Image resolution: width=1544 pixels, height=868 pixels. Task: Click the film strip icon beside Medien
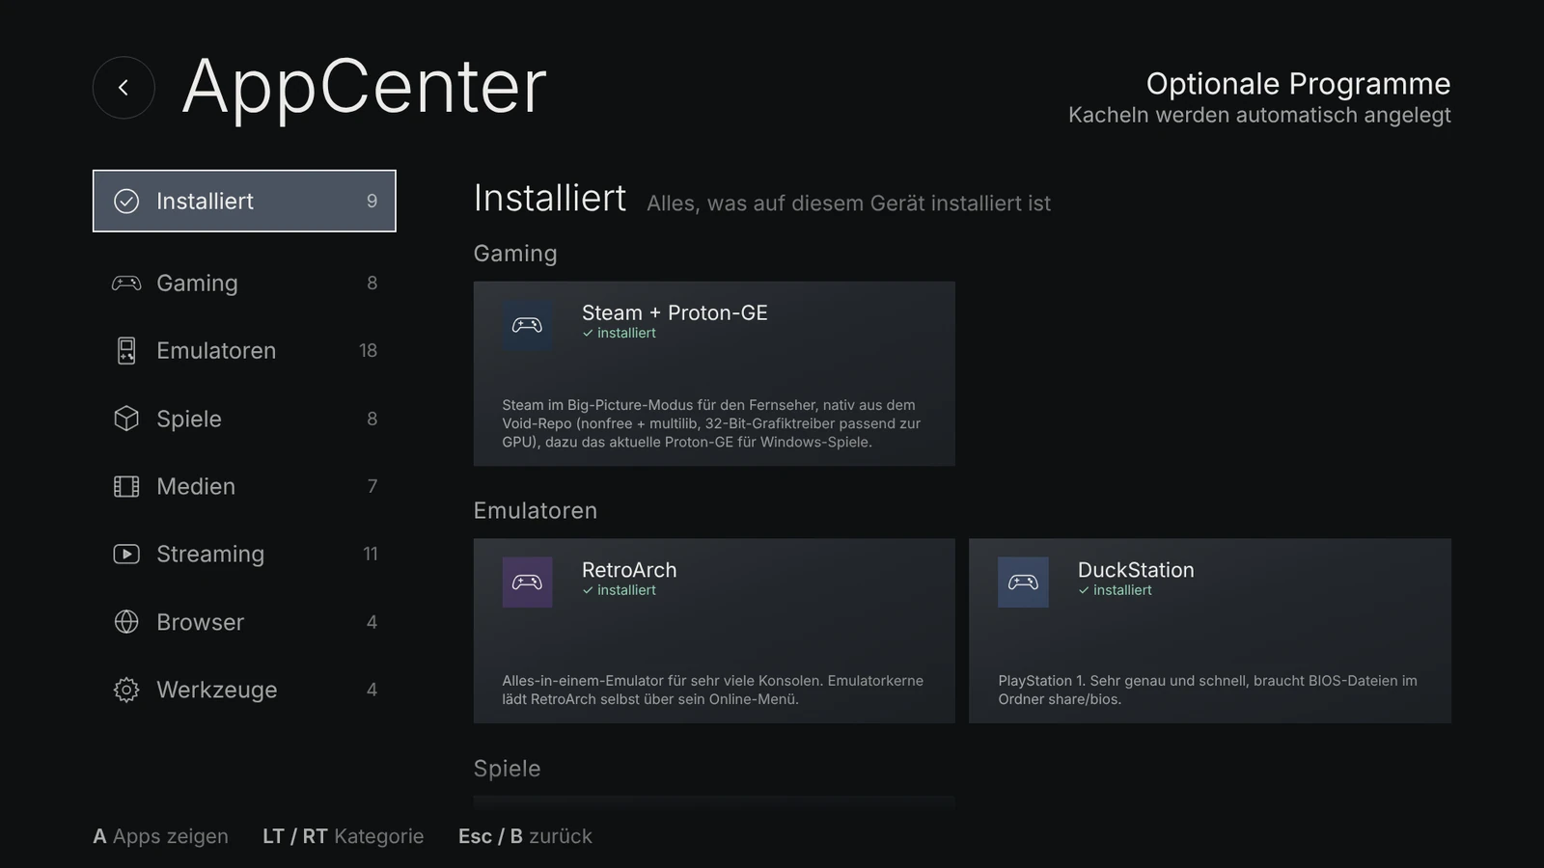126,486
